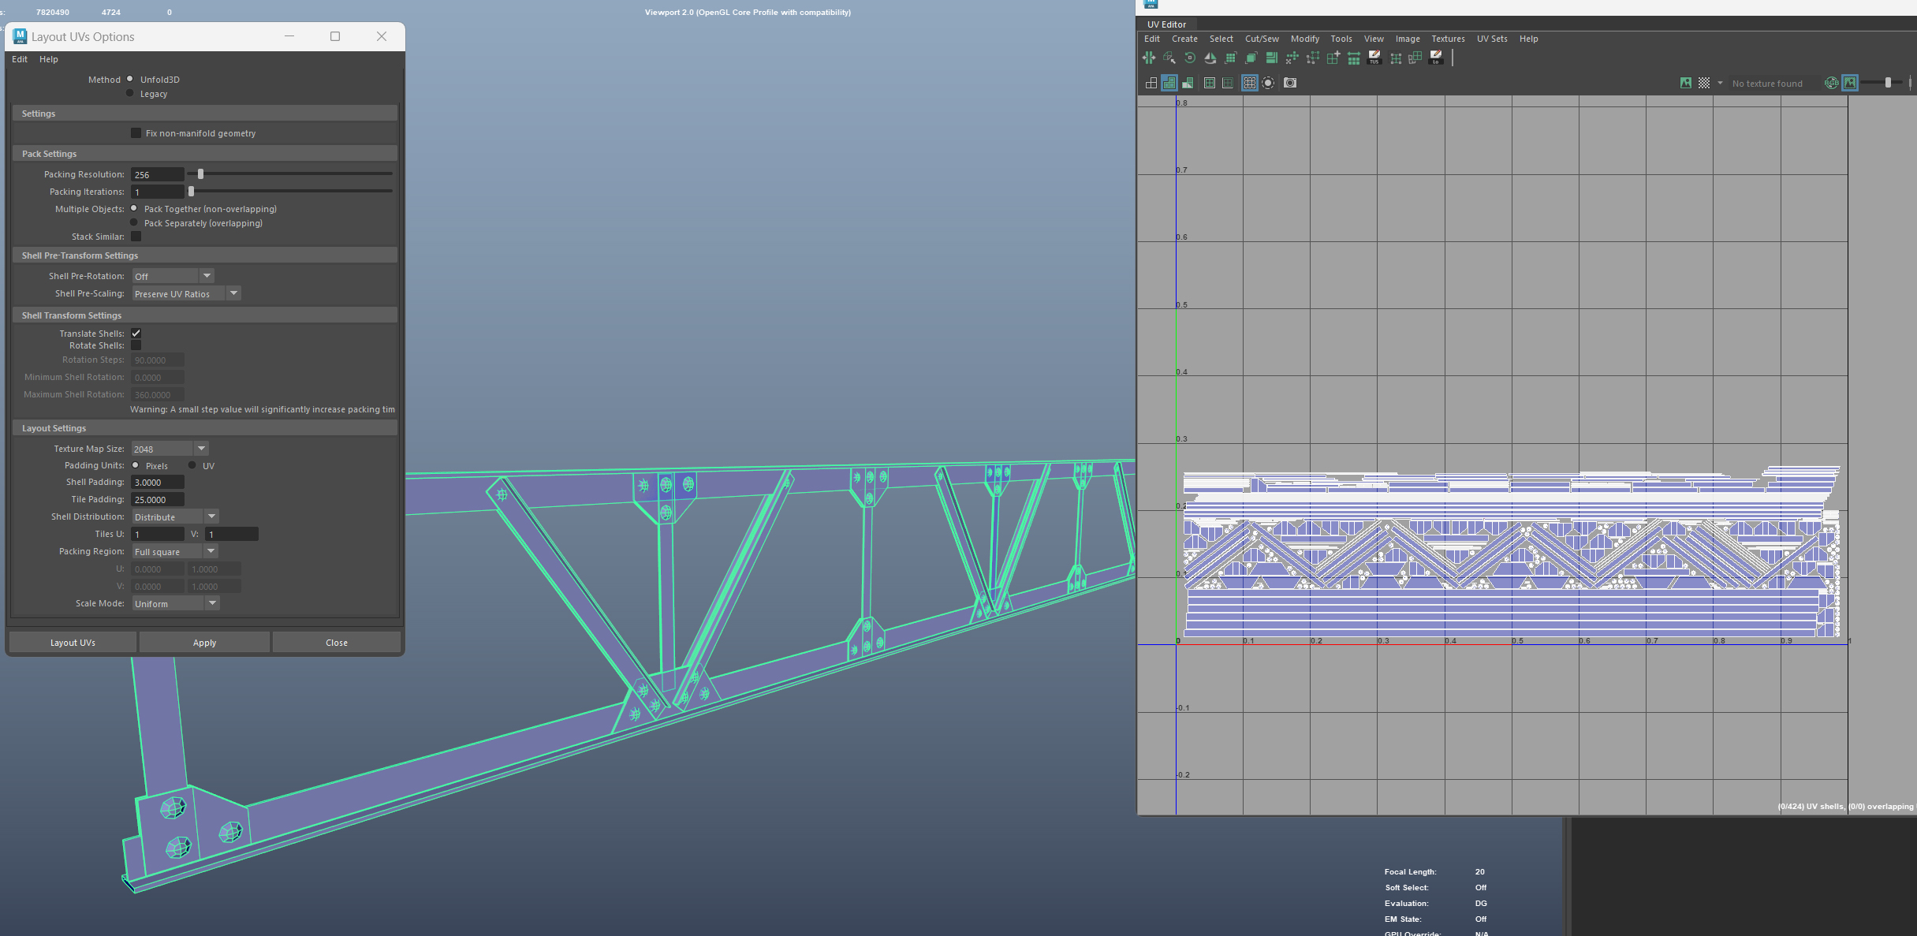Toggle the checker map icon in UV Editor
This screenshot has height=936, width=1917.
click(1704, 83)
